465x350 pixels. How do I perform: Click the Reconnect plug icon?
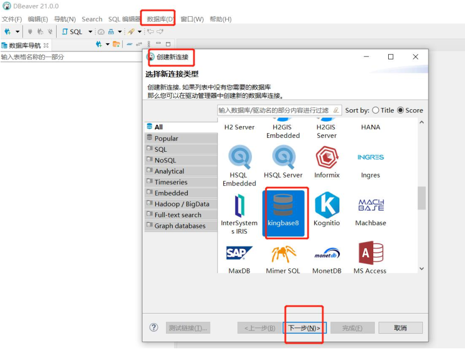click(40, 31)
